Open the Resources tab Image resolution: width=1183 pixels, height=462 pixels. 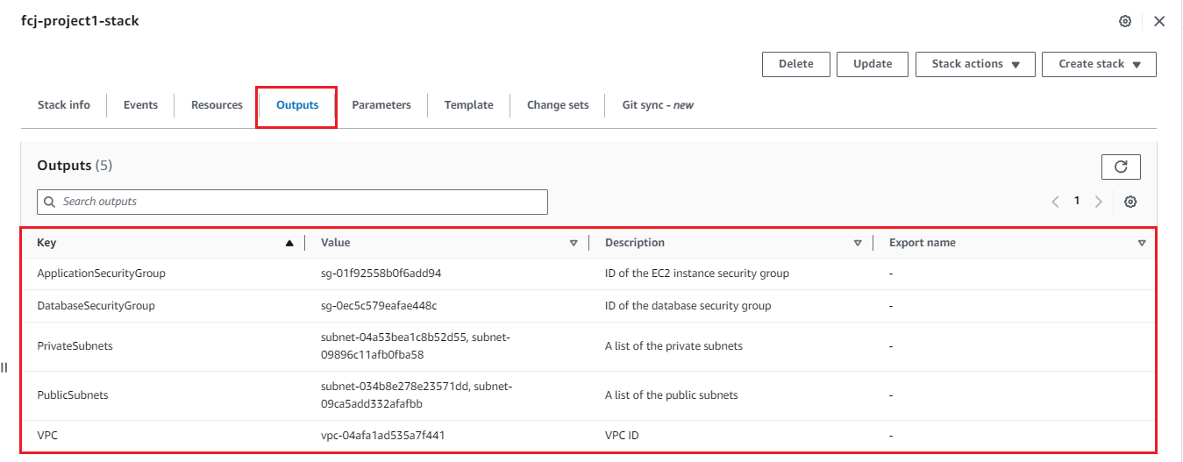217,105
